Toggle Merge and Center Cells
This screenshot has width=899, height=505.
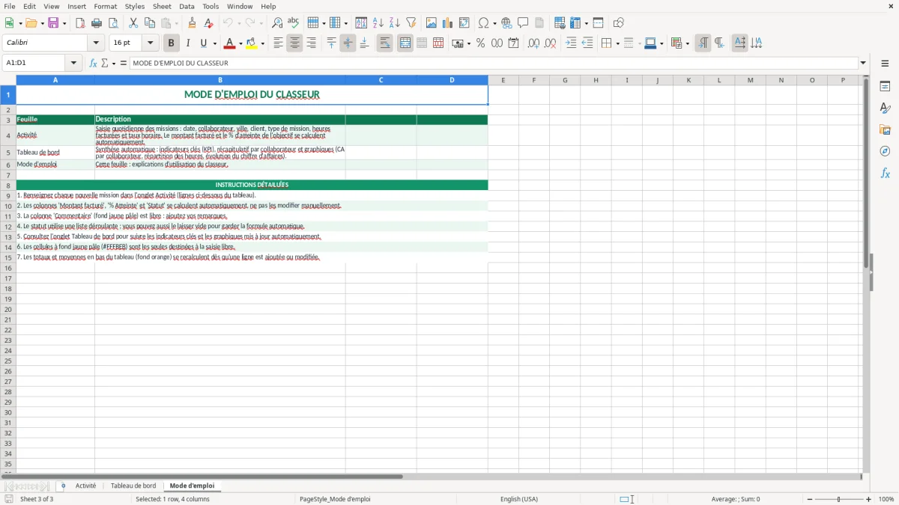[x=405, y=43]
